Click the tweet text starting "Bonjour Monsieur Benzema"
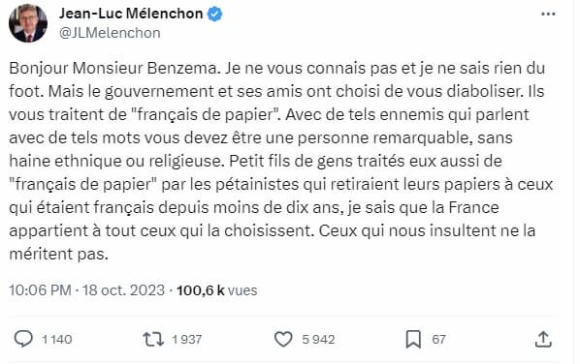The image size is (580, 364). (x=281, y=161)
